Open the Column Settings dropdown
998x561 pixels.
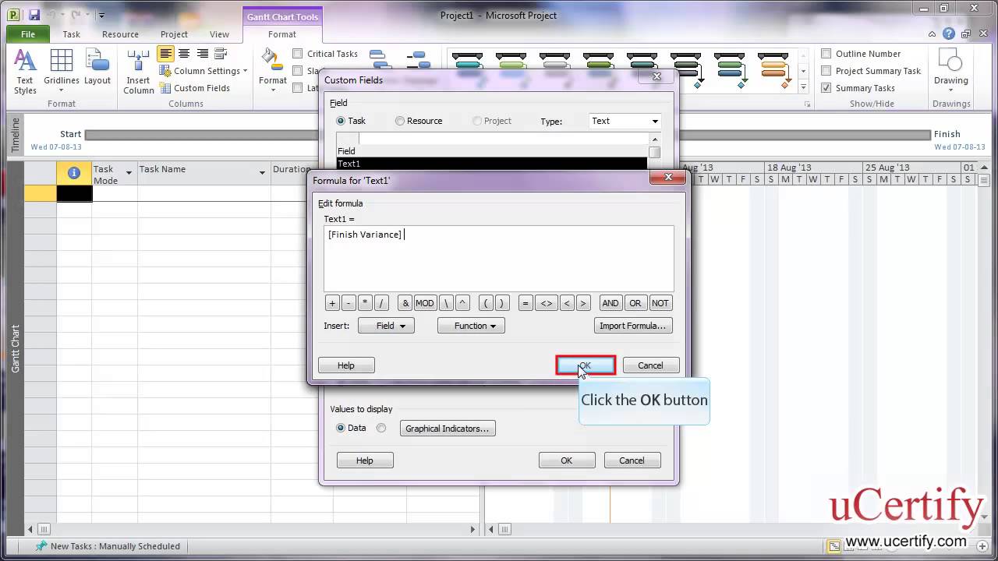coord(203,71)
